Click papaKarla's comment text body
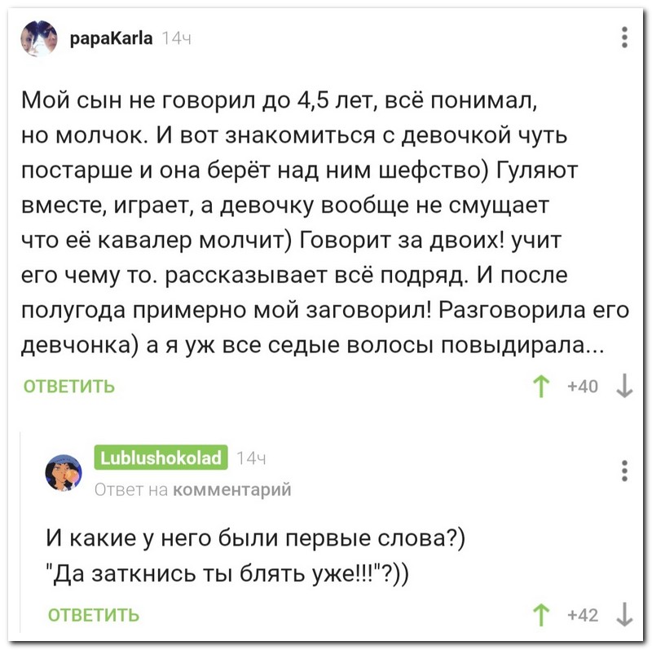 tap(325, 223)
